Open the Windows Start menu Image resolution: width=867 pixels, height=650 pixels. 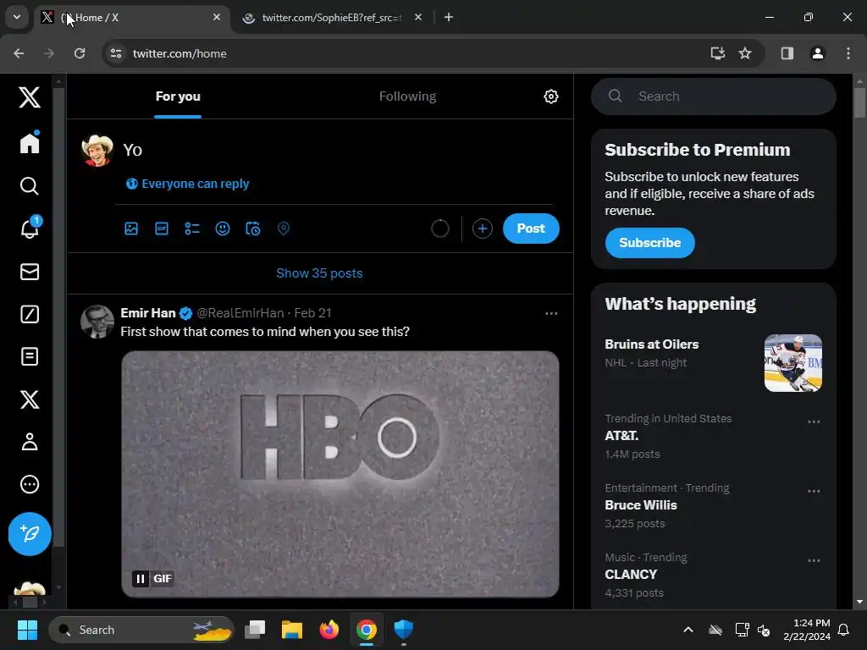click(x=27, y=630)
